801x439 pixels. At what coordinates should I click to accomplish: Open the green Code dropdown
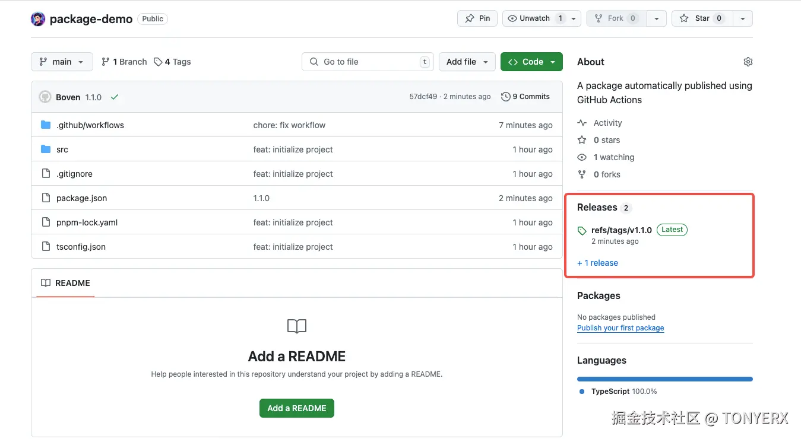click(531, 62)
